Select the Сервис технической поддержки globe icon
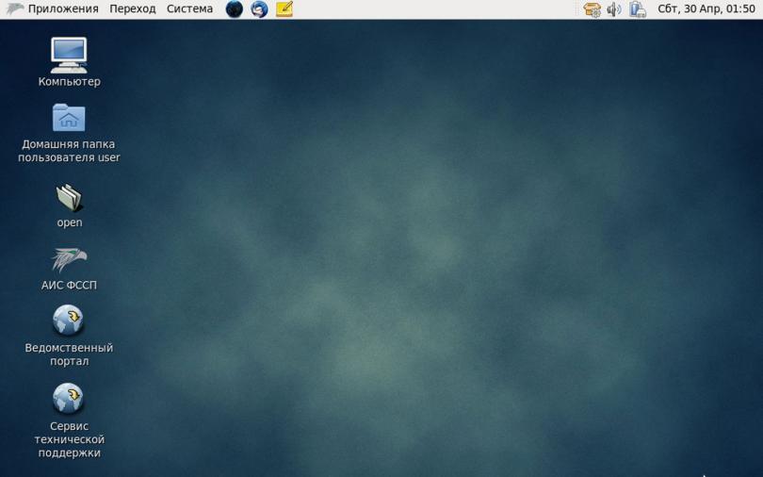 69,399
